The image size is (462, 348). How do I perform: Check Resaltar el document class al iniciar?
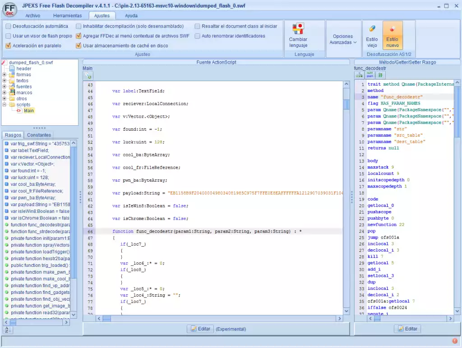[x=198, y=26]
